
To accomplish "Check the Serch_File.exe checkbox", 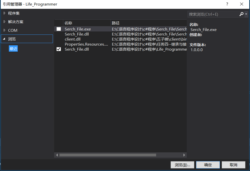I will tap(59, 29).
